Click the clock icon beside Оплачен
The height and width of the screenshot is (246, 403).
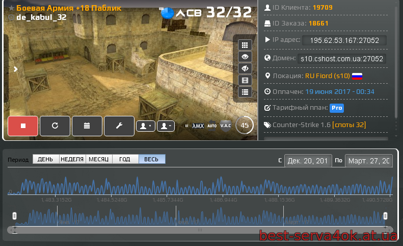click(x=267, y=91)
